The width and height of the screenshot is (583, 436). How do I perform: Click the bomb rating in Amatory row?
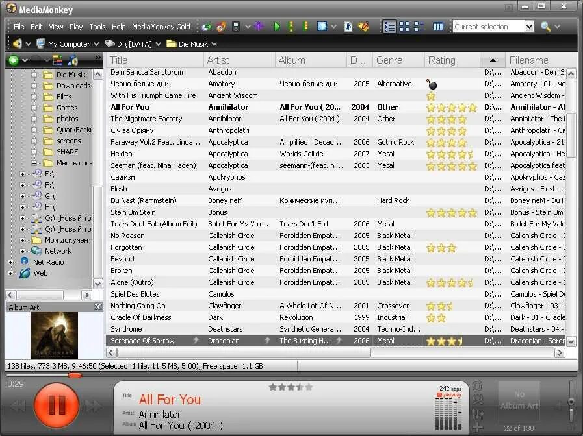(432, 84)
